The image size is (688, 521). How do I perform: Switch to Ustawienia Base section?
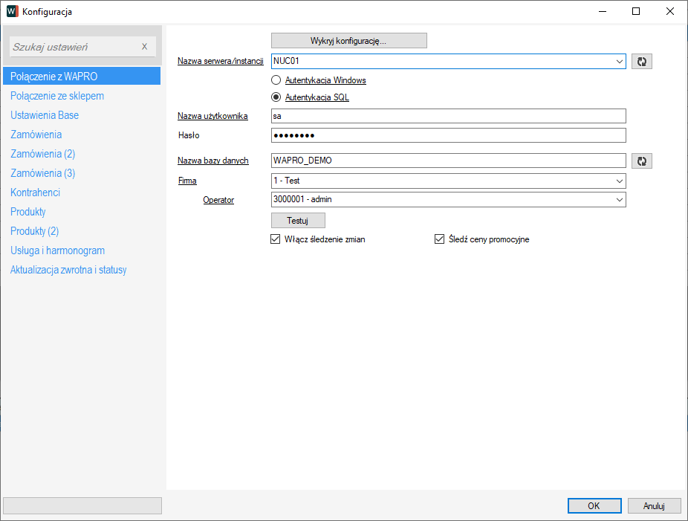45,115
